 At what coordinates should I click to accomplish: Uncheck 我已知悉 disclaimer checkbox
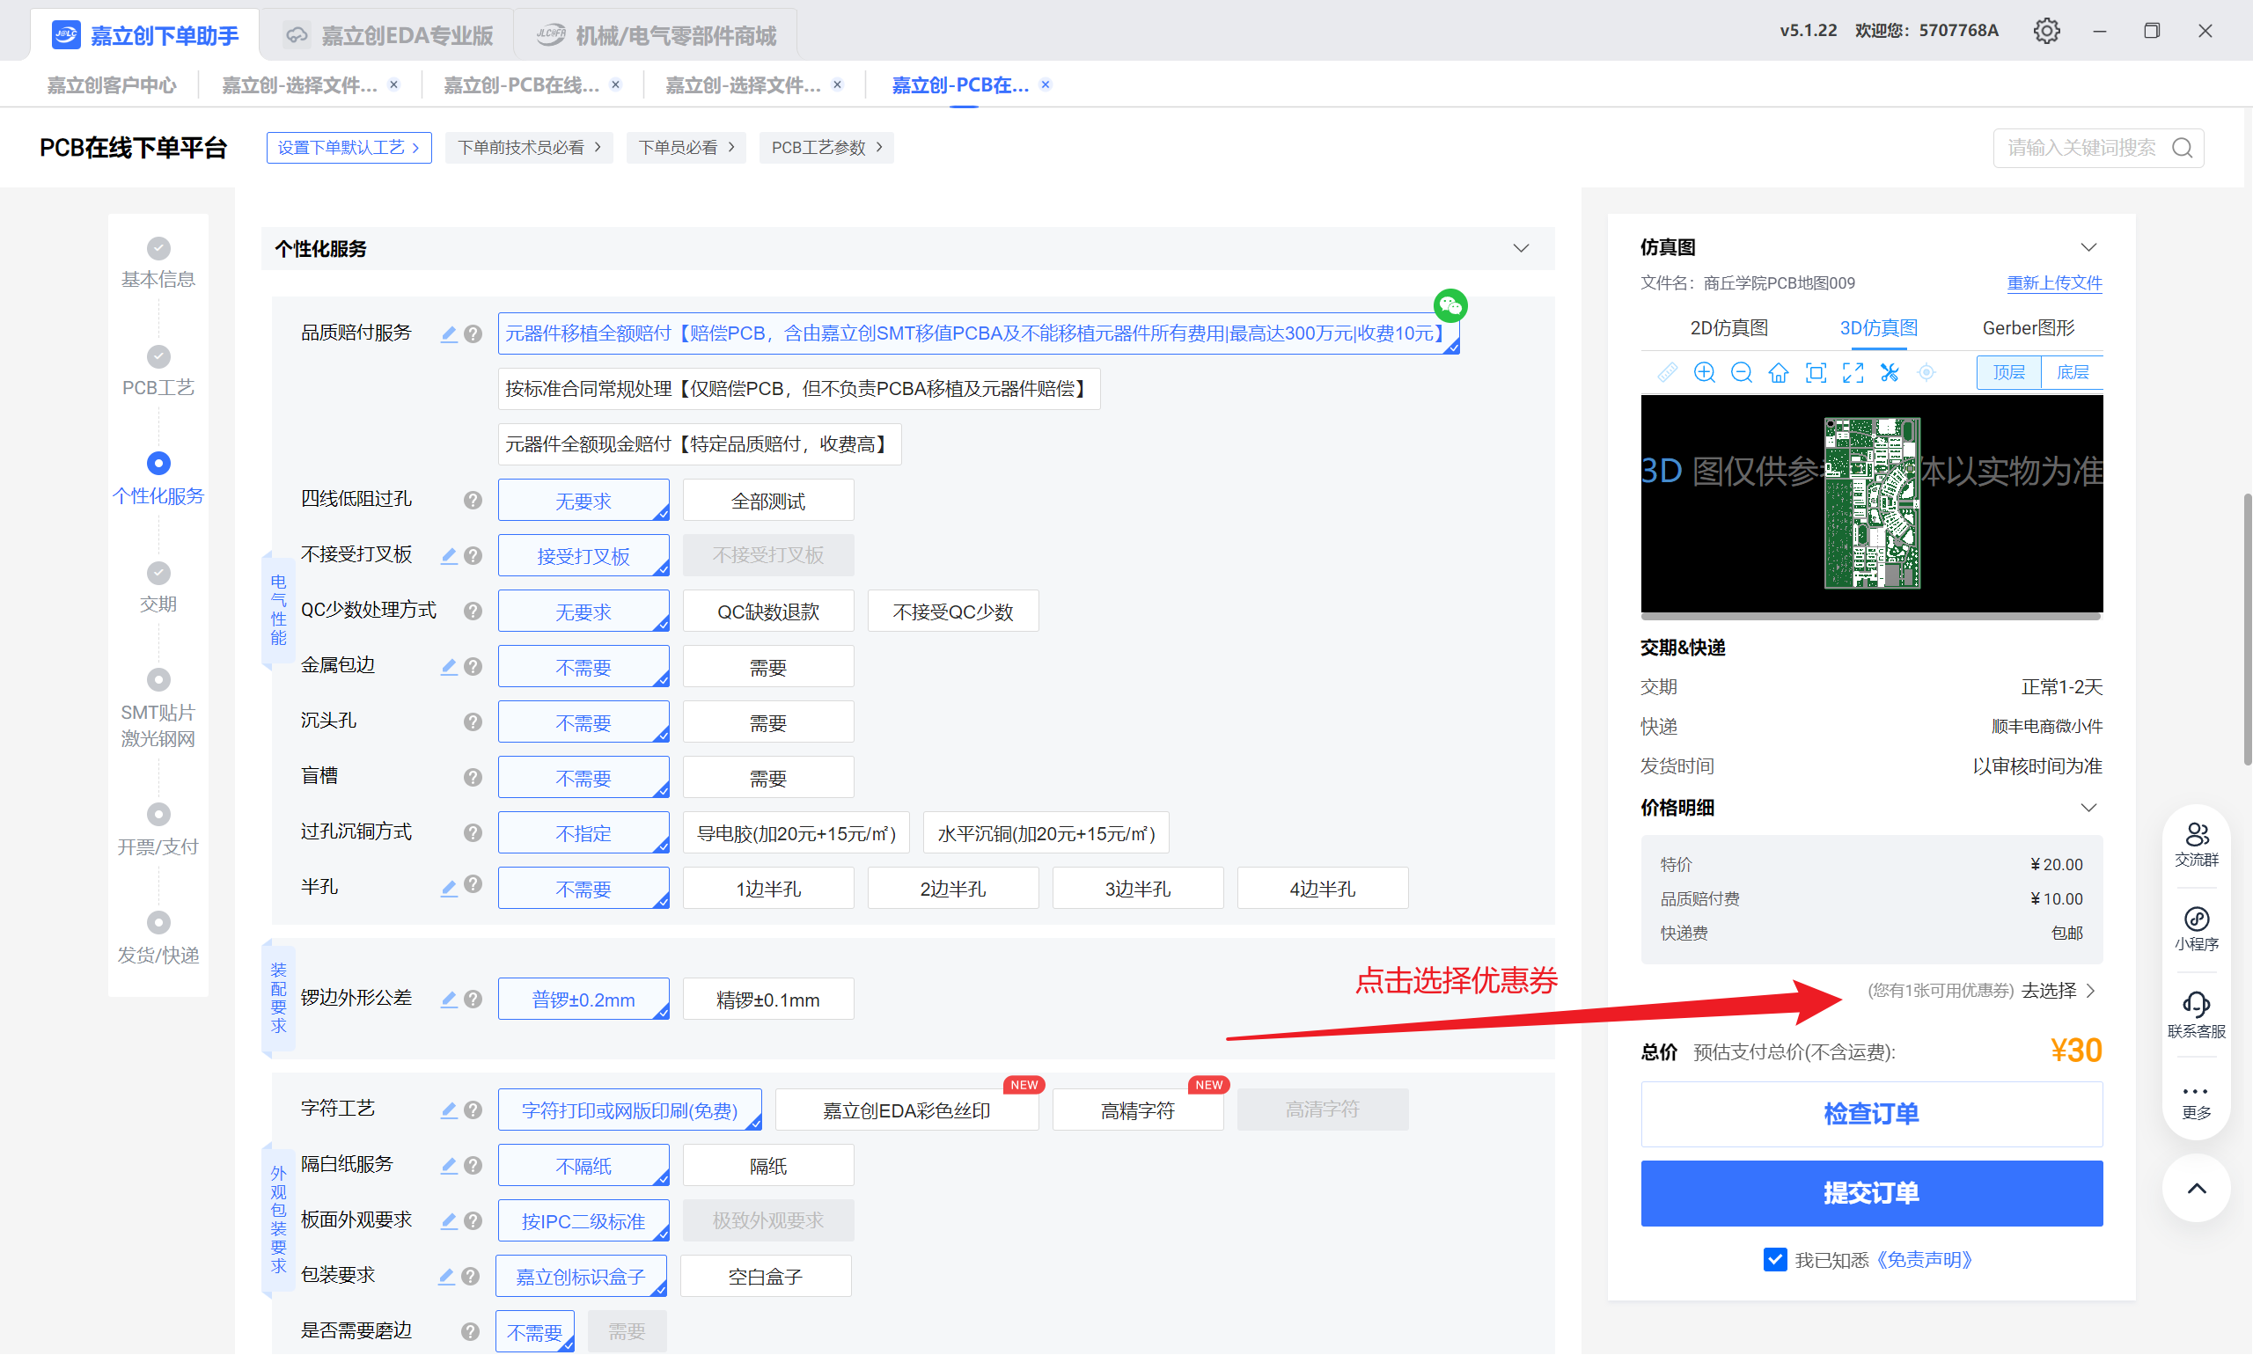click(x=1774, y=1259)
